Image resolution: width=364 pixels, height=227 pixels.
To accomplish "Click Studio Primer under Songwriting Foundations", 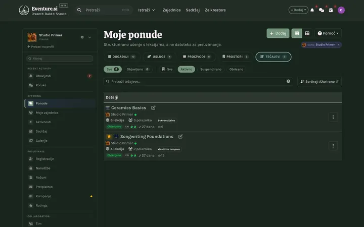I will [122, 143].
